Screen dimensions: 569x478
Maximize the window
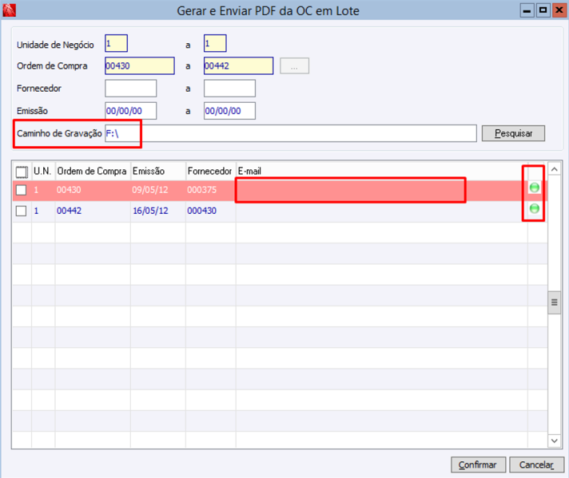[x=543, y=10]
